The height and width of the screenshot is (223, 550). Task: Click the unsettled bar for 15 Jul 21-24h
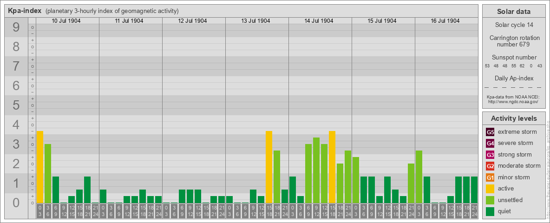pyautogui.click(x=411, y=184)
